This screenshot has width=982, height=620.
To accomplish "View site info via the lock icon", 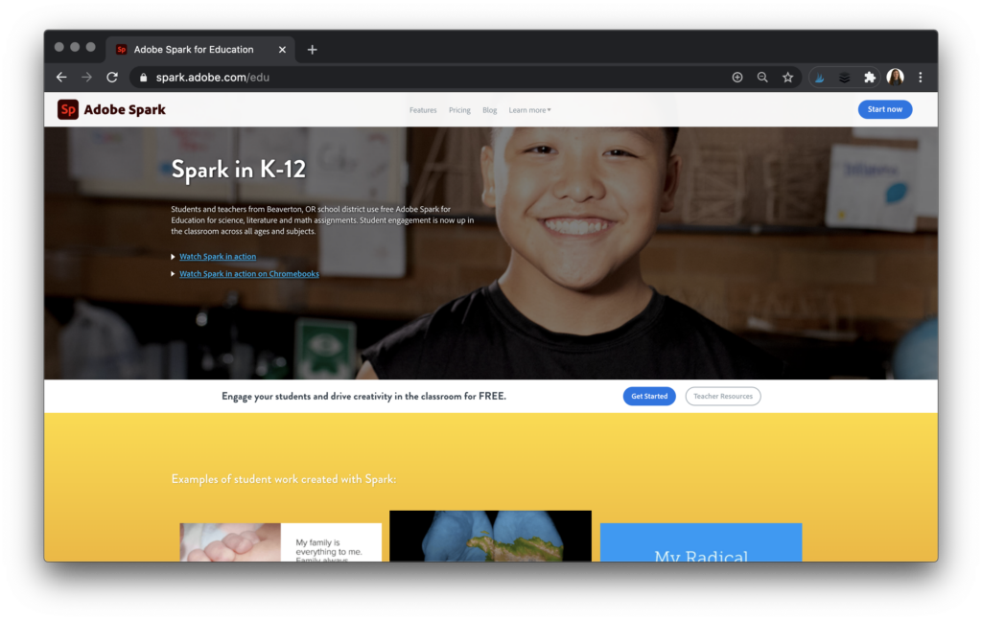I will [x=143, y=78].
